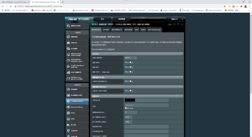Open the Firewall sidebar item
The image size is (252, 137).
(x=77, y=125)
